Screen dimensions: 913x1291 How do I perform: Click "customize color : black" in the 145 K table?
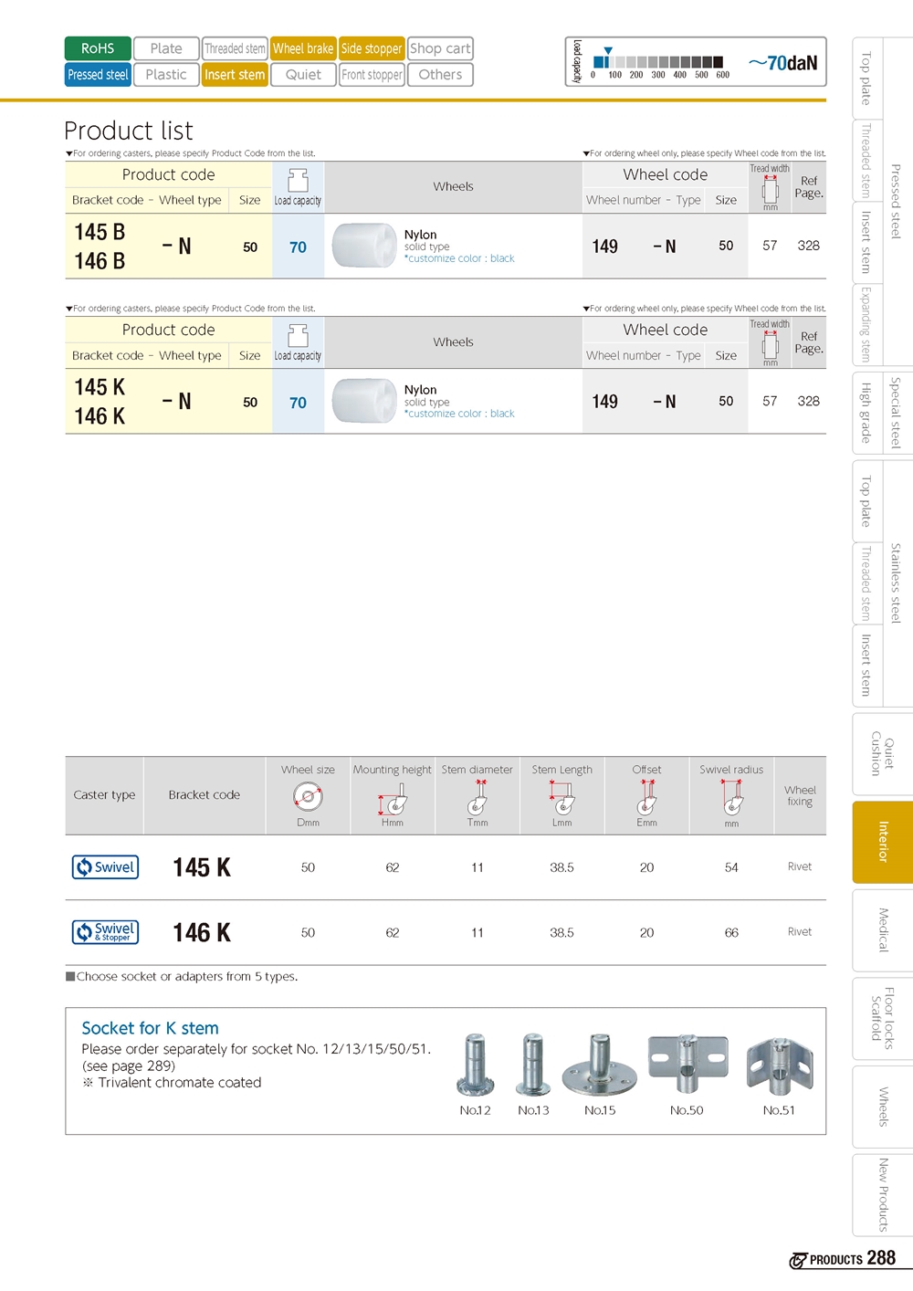(x=461, y=414)
